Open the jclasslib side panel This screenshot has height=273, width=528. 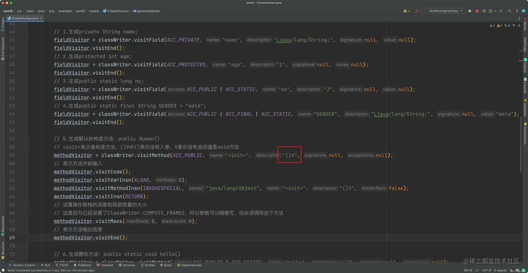point(525,86)
